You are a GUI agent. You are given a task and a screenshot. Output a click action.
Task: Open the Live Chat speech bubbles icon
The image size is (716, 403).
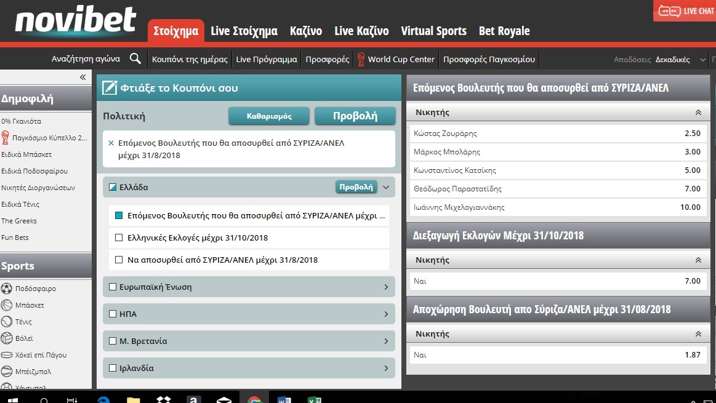click(669, 11)
